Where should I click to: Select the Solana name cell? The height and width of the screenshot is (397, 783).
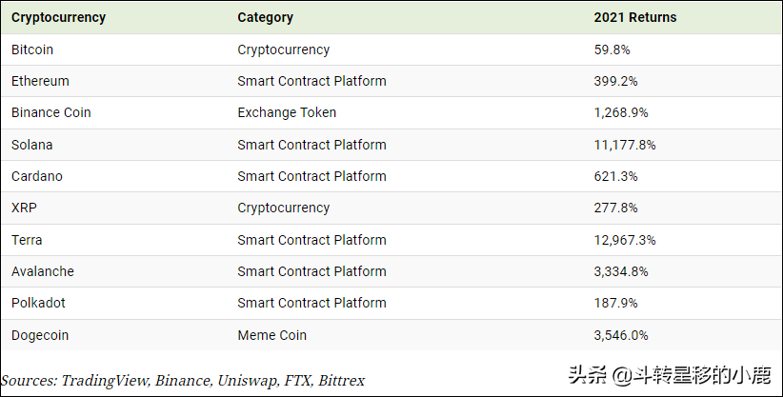point(32,145)
